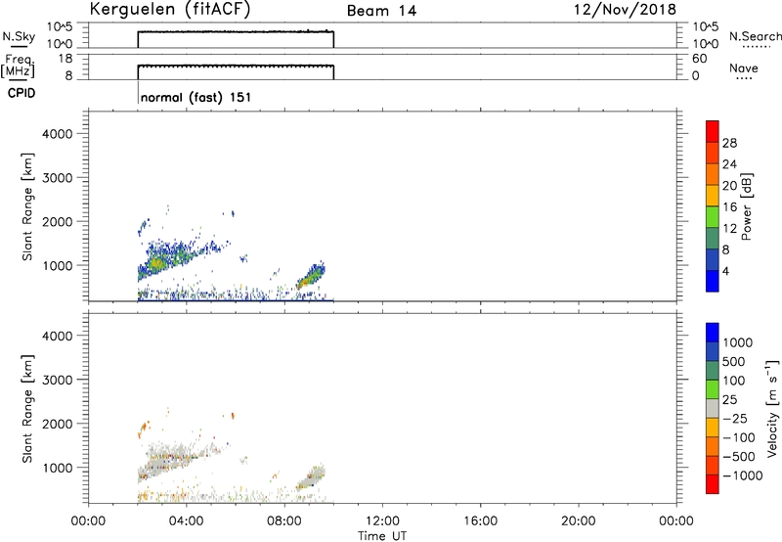
Task: Select the "CPID" row label
Action: click(22, 93)
